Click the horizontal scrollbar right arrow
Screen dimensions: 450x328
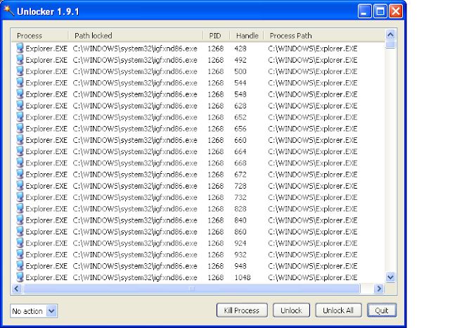(x=379, y=289)
